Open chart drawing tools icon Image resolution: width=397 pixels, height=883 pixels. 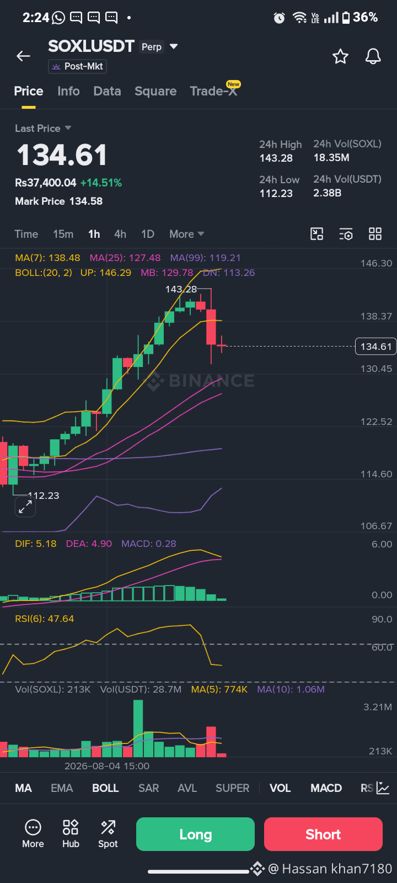tap(317, 234)
